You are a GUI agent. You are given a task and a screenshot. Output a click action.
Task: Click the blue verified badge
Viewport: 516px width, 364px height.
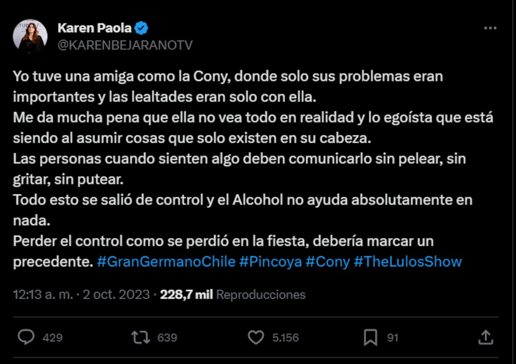[x=142, y=28]
